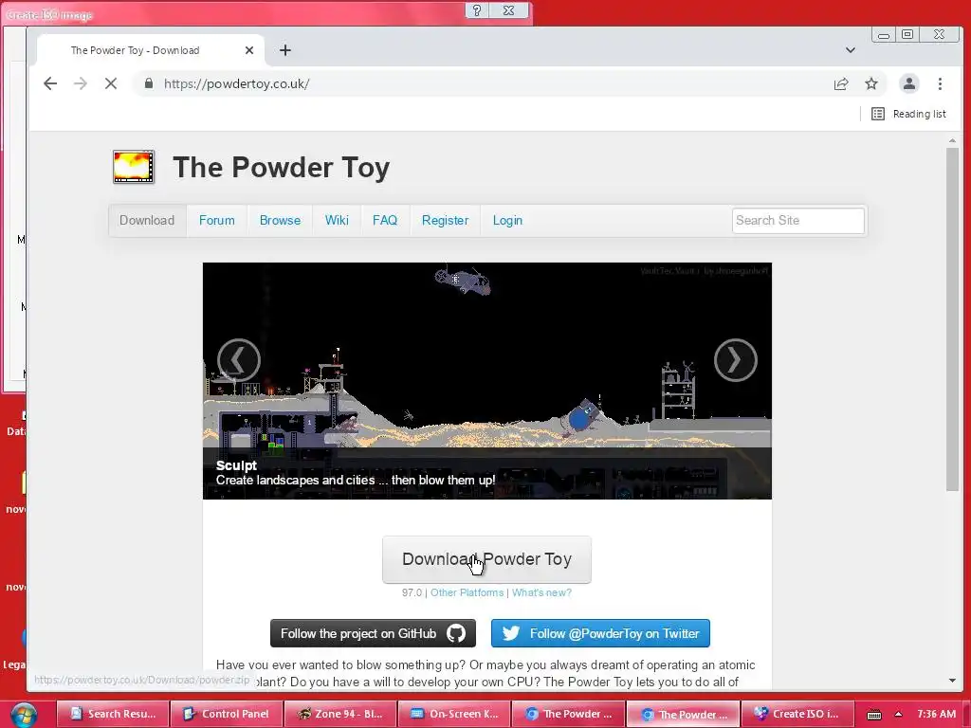
Task: Click the Sculpt slideshow image
Action: pos(486,381)
